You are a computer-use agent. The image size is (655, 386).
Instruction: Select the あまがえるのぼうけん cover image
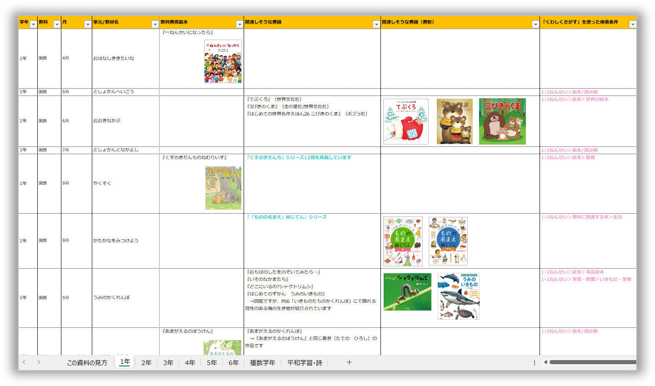[223, 348]
